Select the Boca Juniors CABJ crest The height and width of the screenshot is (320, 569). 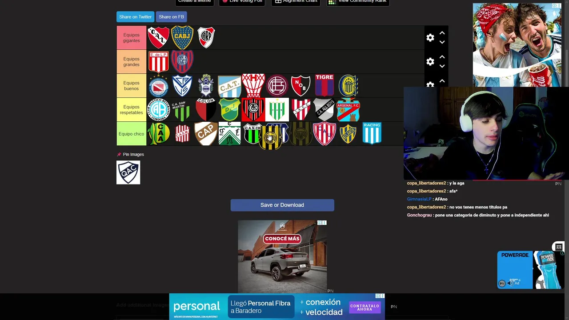[x=182, y=37]
